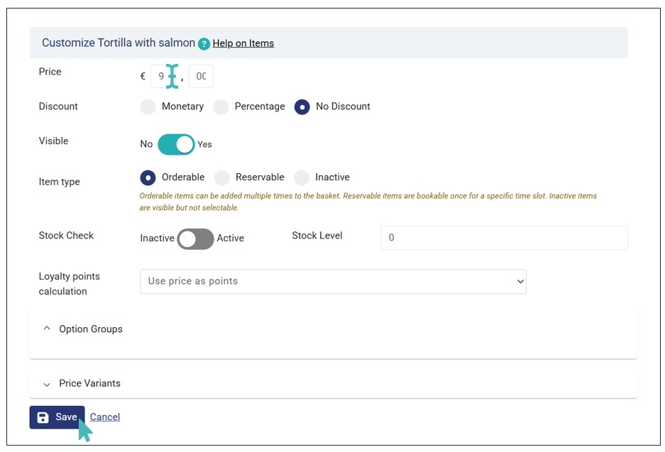Set item type to Orderable

coord(148,177)
